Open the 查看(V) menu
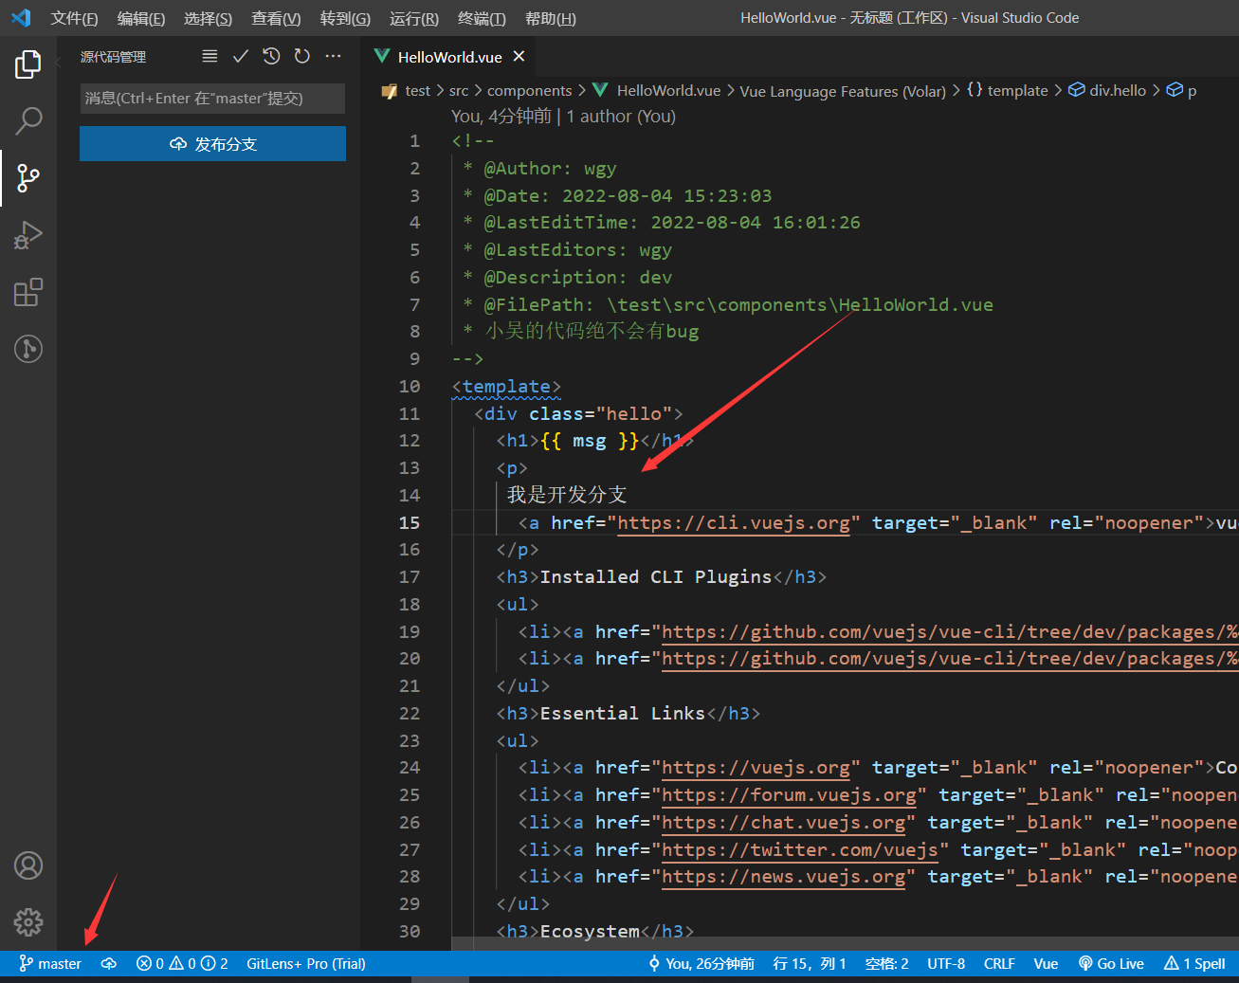 click(x=276, y=18)
